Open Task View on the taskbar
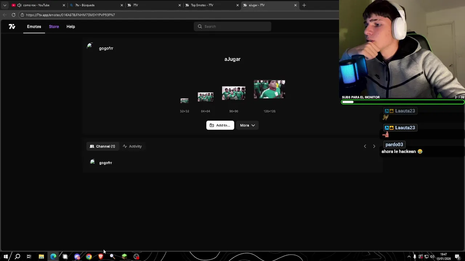Viewport: 465px width, 261px height. (x=29, y=257)
